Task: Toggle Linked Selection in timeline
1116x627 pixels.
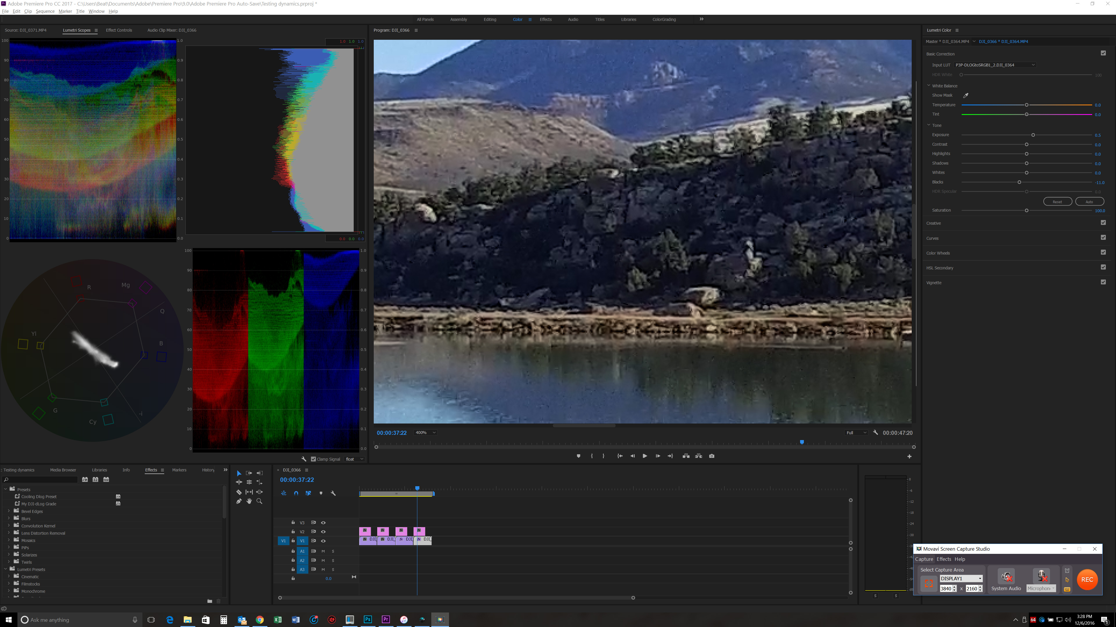Action: click(x=308, y=493)
